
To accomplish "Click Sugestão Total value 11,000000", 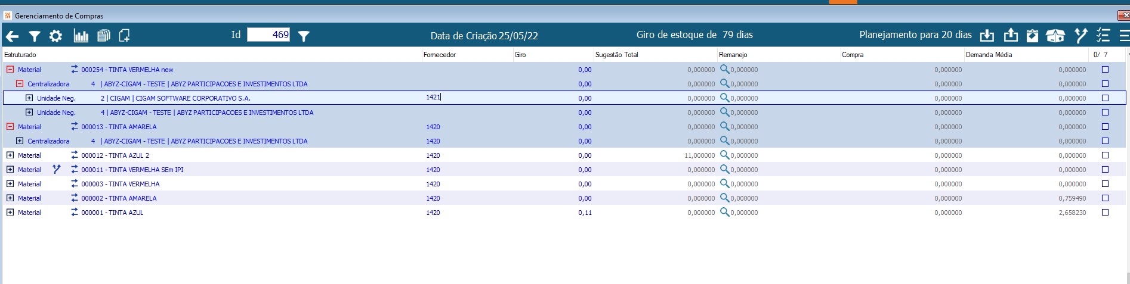I will pyautogui.click(x=699, y=155).
